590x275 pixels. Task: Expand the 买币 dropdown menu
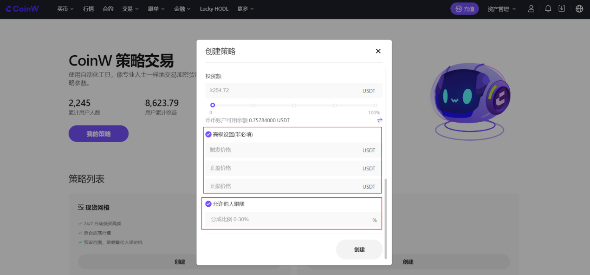pyautogui.click(x=65, y=9)
